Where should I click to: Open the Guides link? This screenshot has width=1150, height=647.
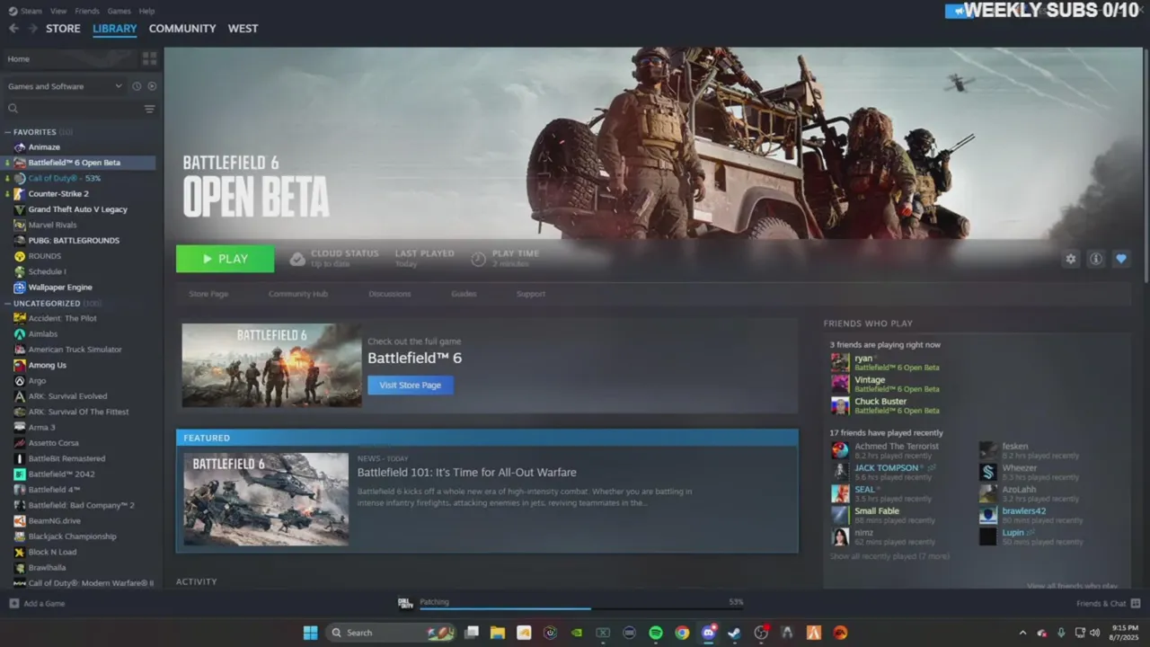[464, 294]
